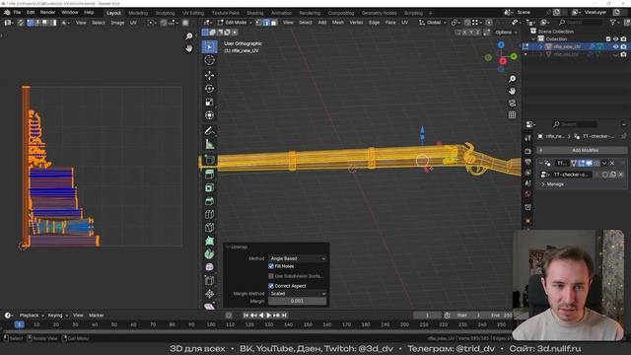Viewport: 631px width, 355px height.
Task: Pick the Transform tool in the viewport toolbar
Action: [209, 115]
